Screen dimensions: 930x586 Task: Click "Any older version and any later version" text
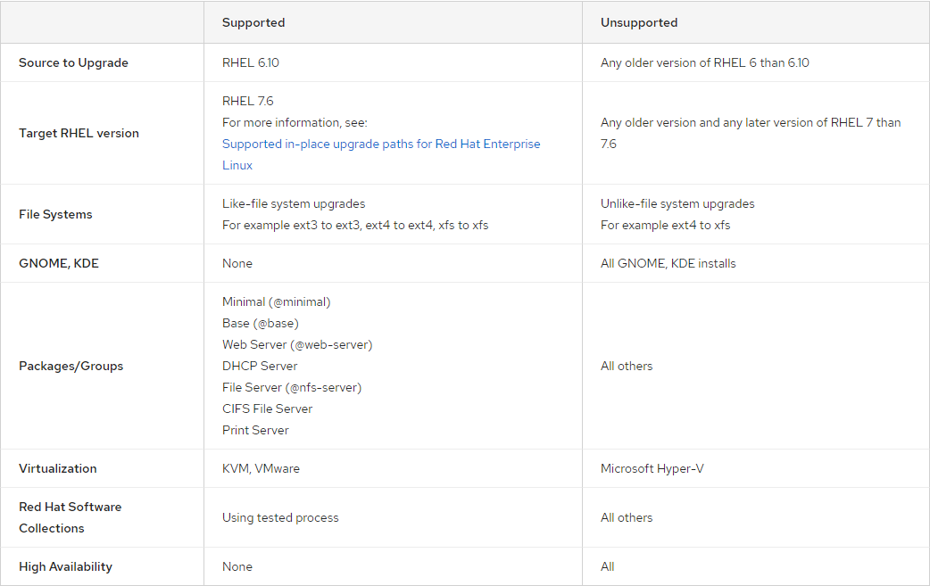click(x=751, y=133)
